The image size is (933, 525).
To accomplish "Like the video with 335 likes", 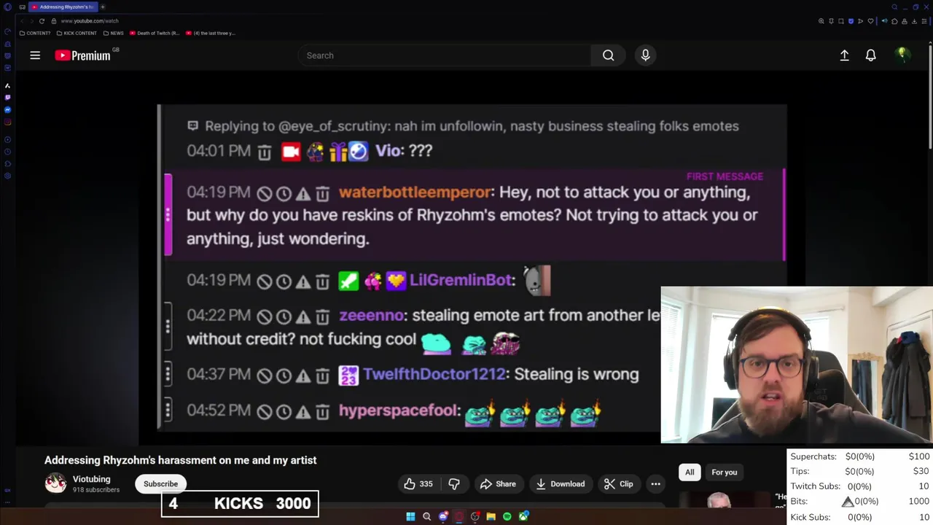I will [x=418, y=484].
